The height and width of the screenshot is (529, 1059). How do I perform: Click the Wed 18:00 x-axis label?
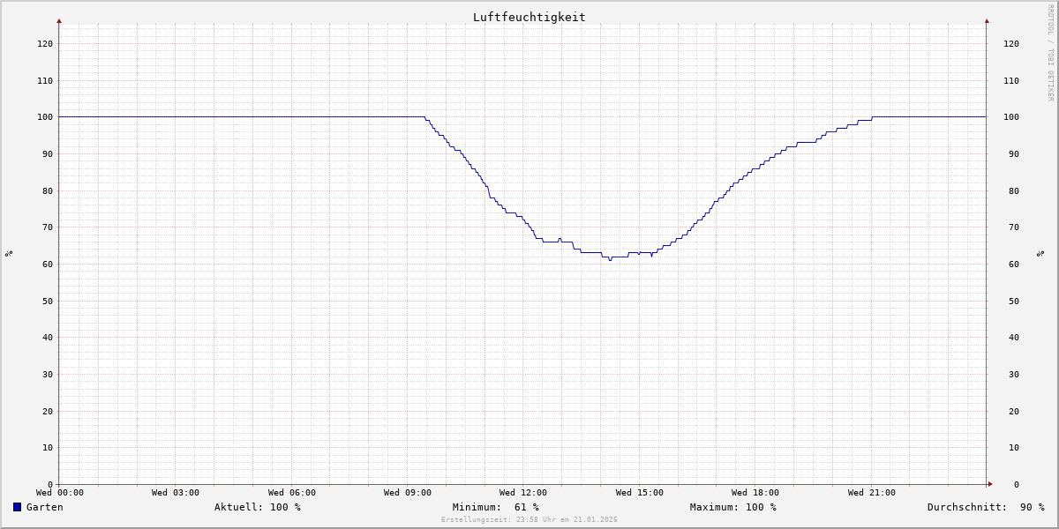point(755,493)
